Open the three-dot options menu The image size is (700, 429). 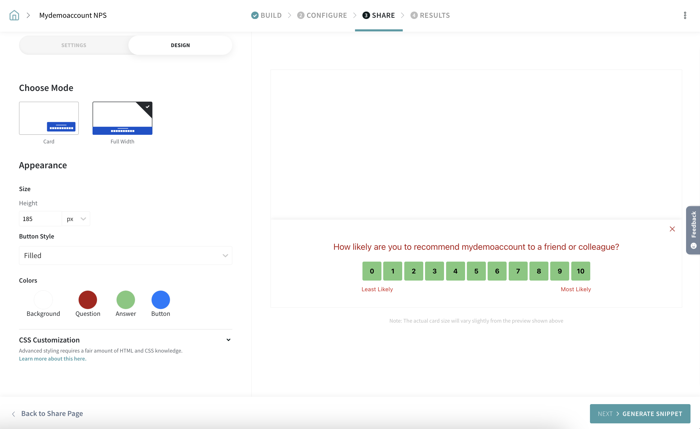coord(685,15)
